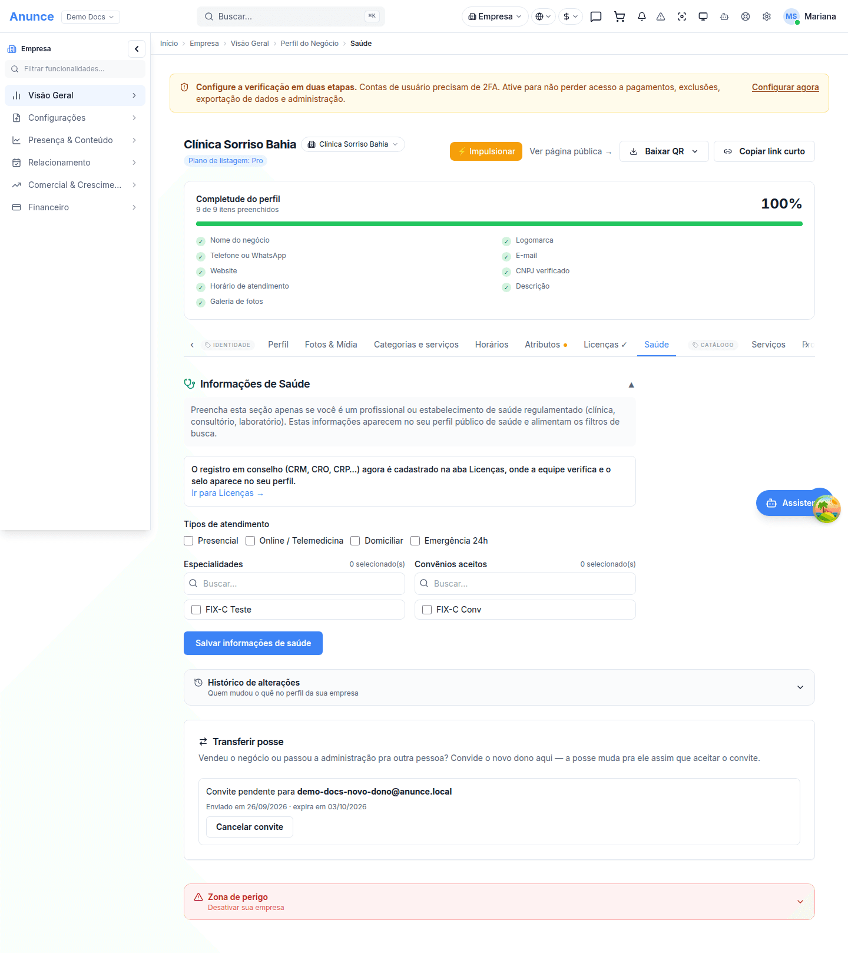The image size is (848, 953).
Task: Check the Domiciliar checkbox
Action: (355, 541)
